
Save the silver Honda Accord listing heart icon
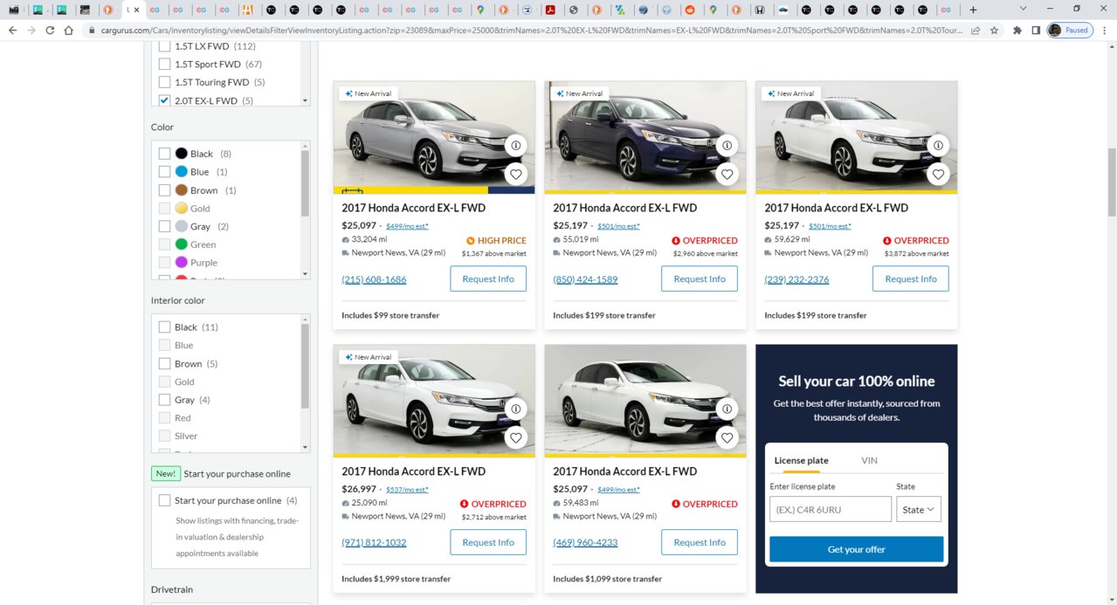516,174
